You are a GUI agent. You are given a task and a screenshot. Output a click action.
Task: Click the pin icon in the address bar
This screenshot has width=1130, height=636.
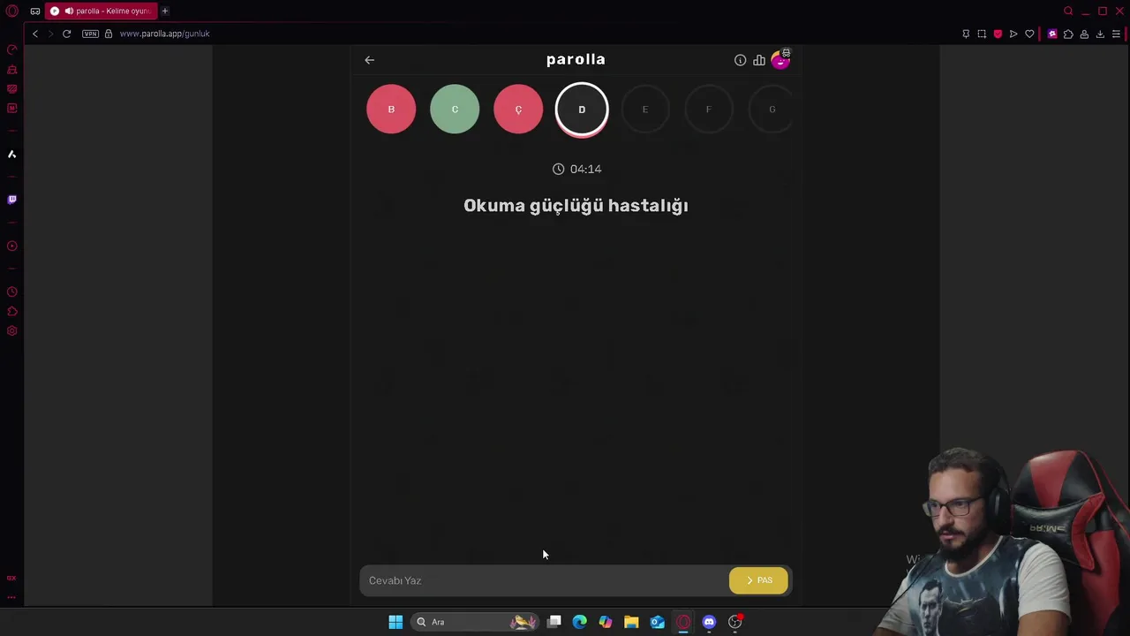pos(966,34)
